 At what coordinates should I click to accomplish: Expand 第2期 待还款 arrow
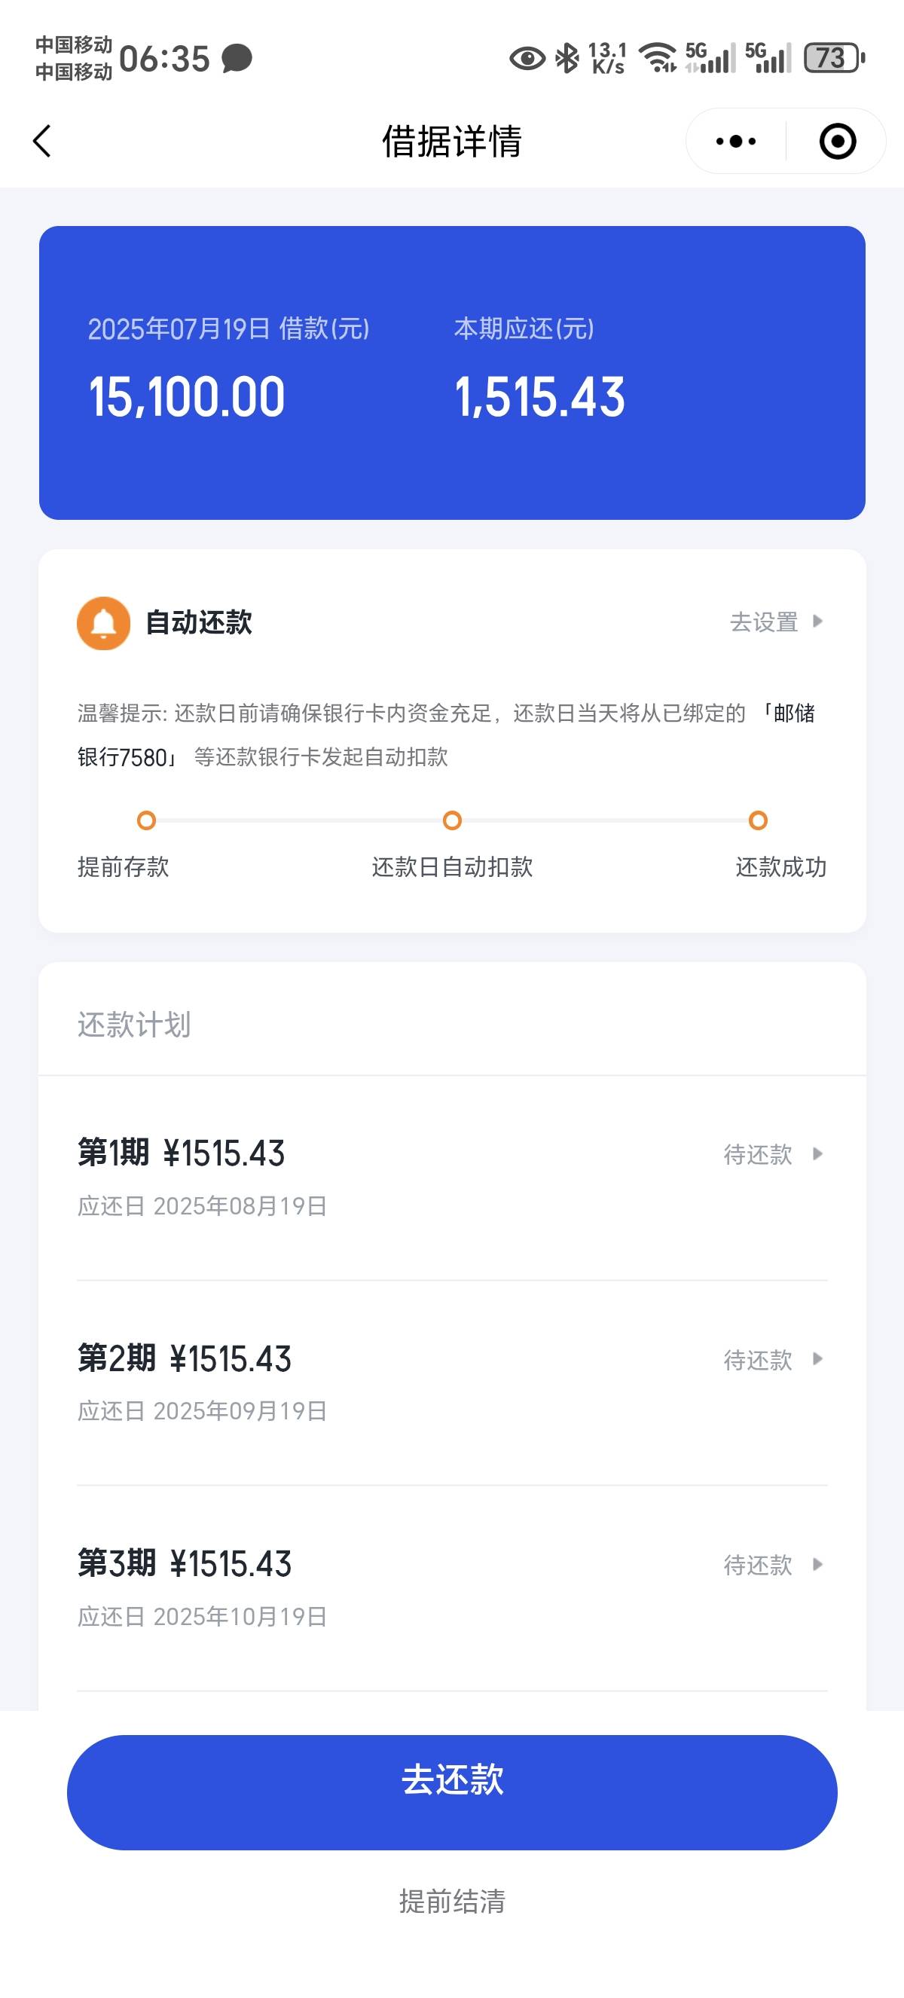[817, 1359]
